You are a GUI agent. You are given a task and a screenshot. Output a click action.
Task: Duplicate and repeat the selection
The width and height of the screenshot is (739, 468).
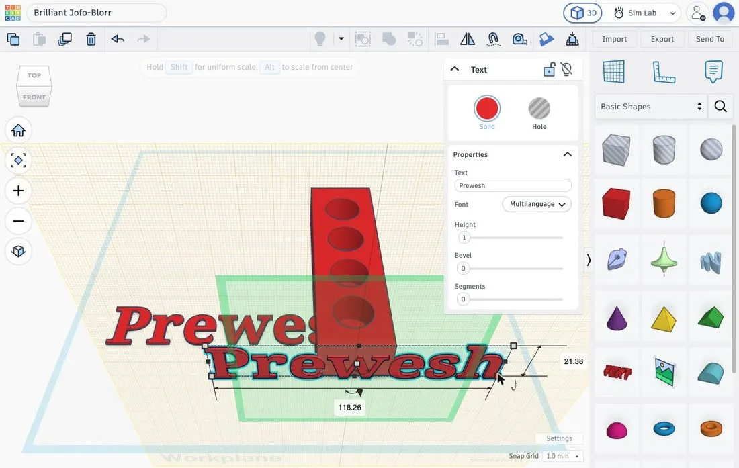[64, 39]
